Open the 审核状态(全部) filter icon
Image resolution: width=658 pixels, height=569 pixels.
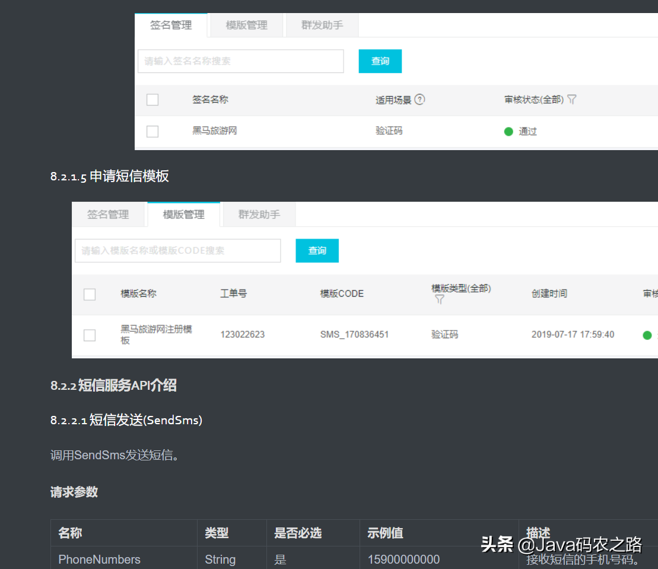point(571,100)
